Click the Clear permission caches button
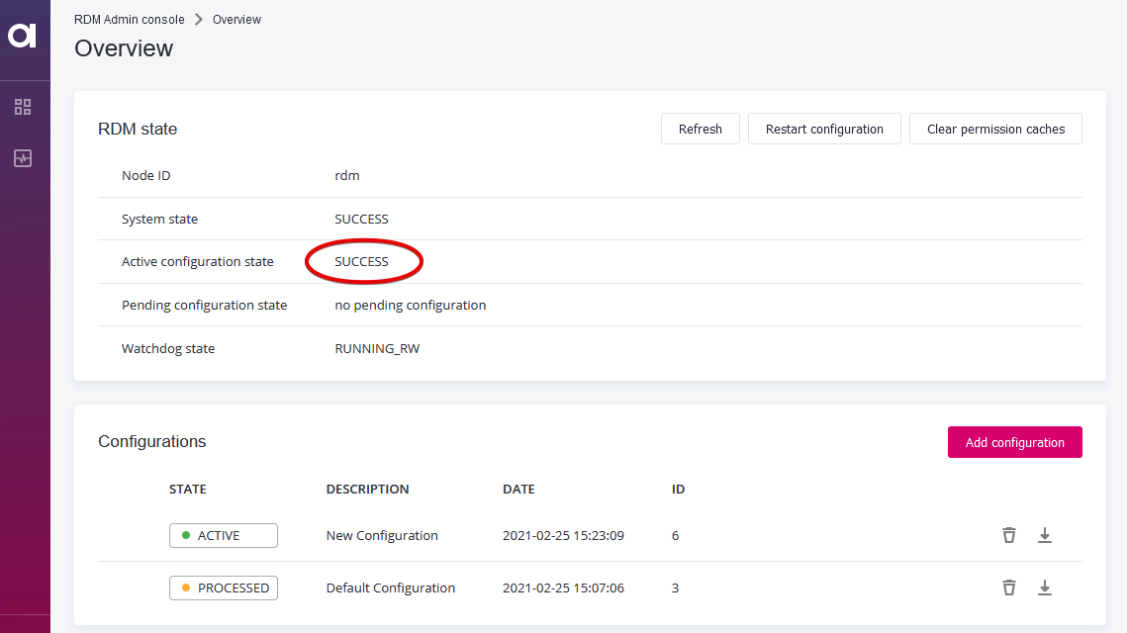This screenshot has height=633, width=1127. [995, 128]
